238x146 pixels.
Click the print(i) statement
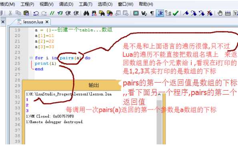pos(46,63)
